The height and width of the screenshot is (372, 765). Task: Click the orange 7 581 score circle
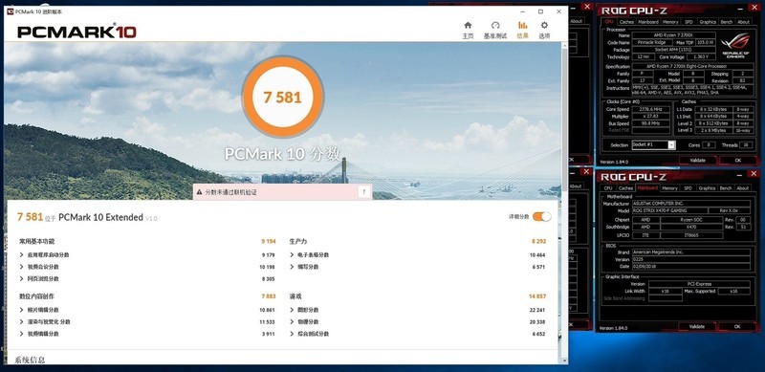coord(282,97)
